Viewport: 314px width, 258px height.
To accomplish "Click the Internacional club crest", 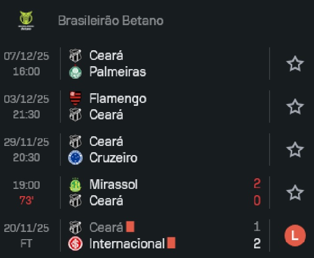I will click(75, 244).
